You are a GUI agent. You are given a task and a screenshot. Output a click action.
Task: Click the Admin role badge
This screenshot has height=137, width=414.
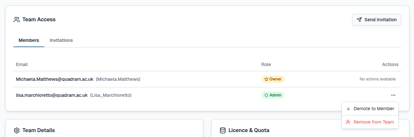click(273, 95)
